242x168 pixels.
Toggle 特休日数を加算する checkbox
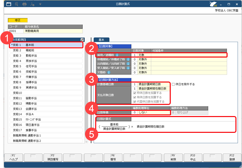pyautogui.click(x=135, y=93)
